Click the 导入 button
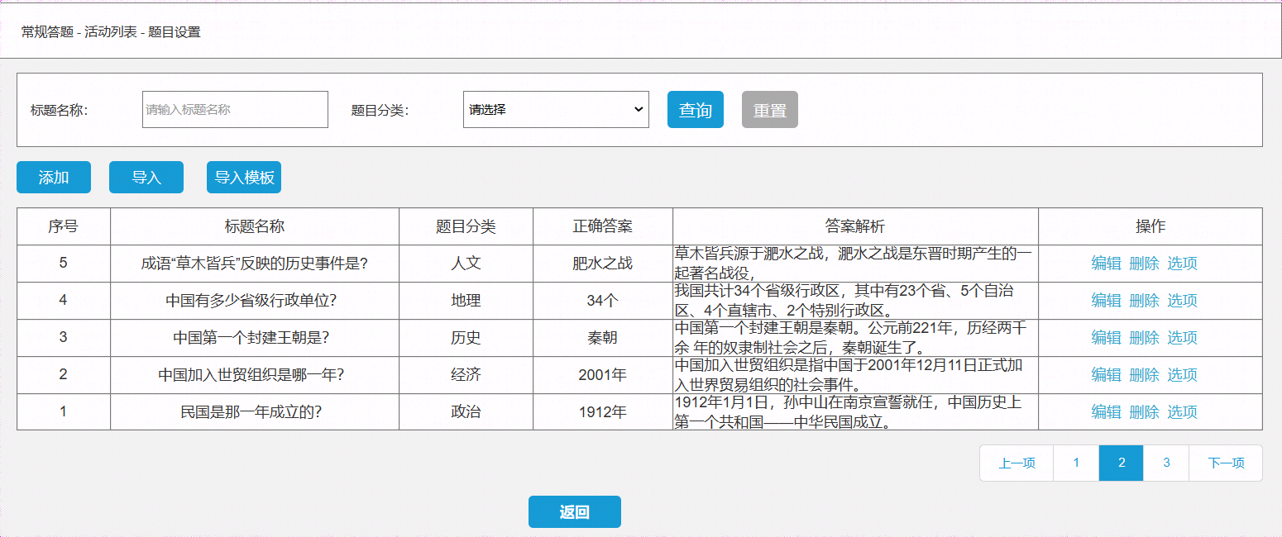 tap(146, 178)
